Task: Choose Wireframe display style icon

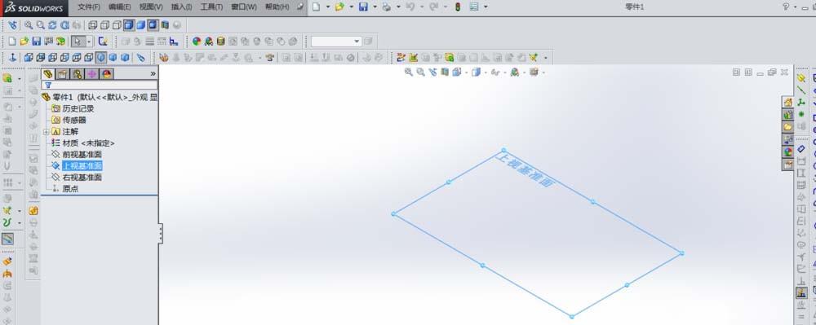Action: point(92,25)
